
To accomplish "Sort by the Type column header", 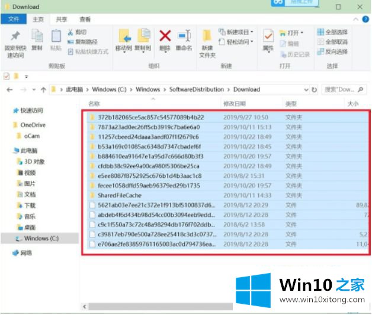I will point(291,103).
